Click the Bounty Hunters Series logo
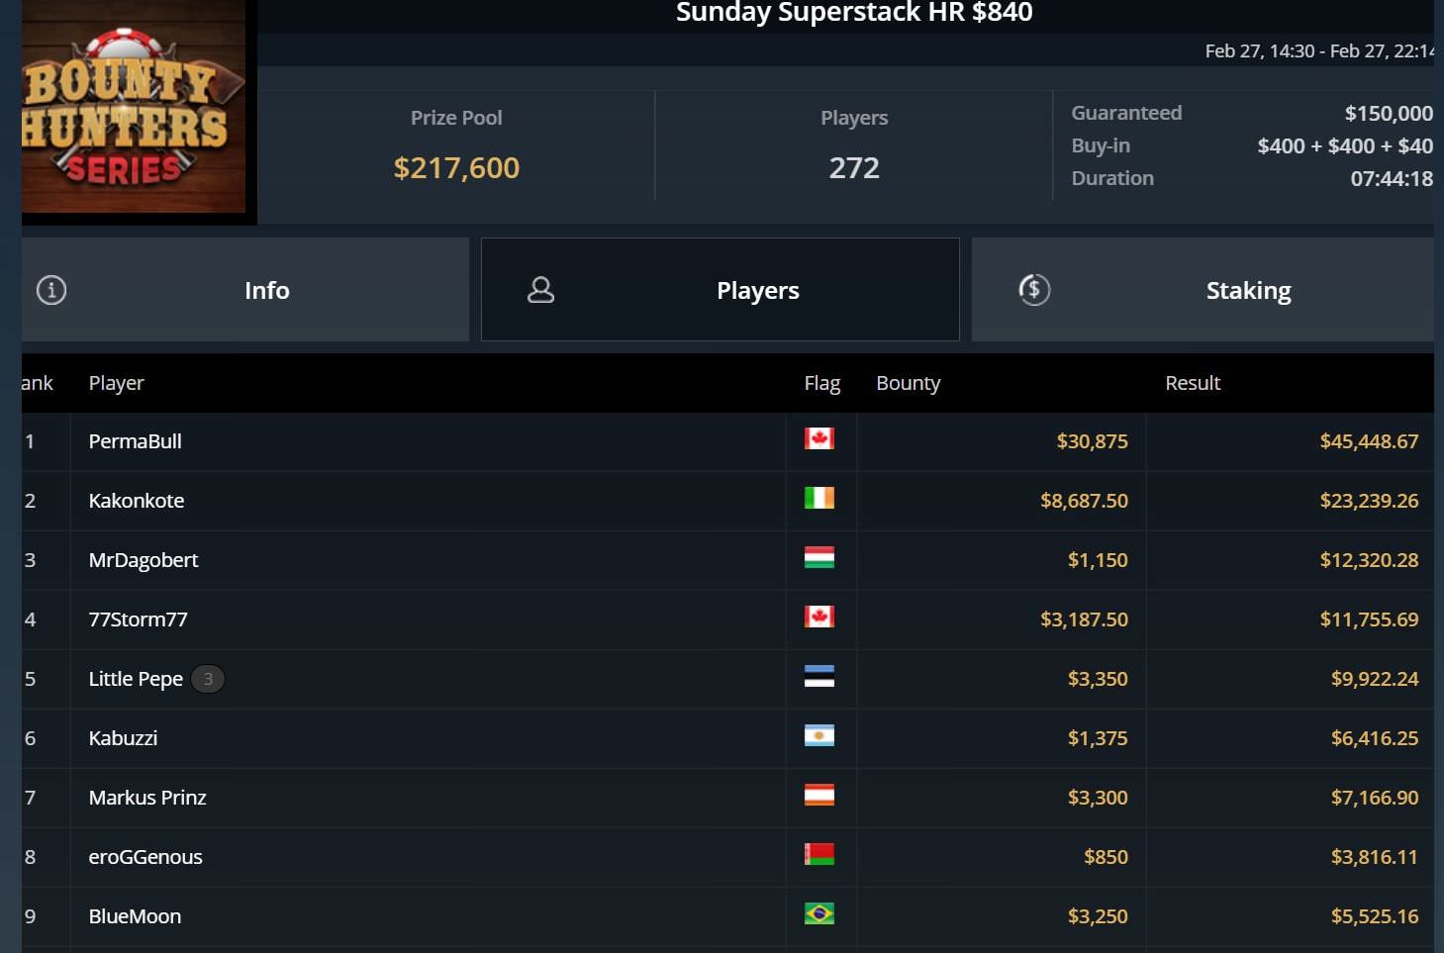The image size is (1444, 953). pos(134,107)
